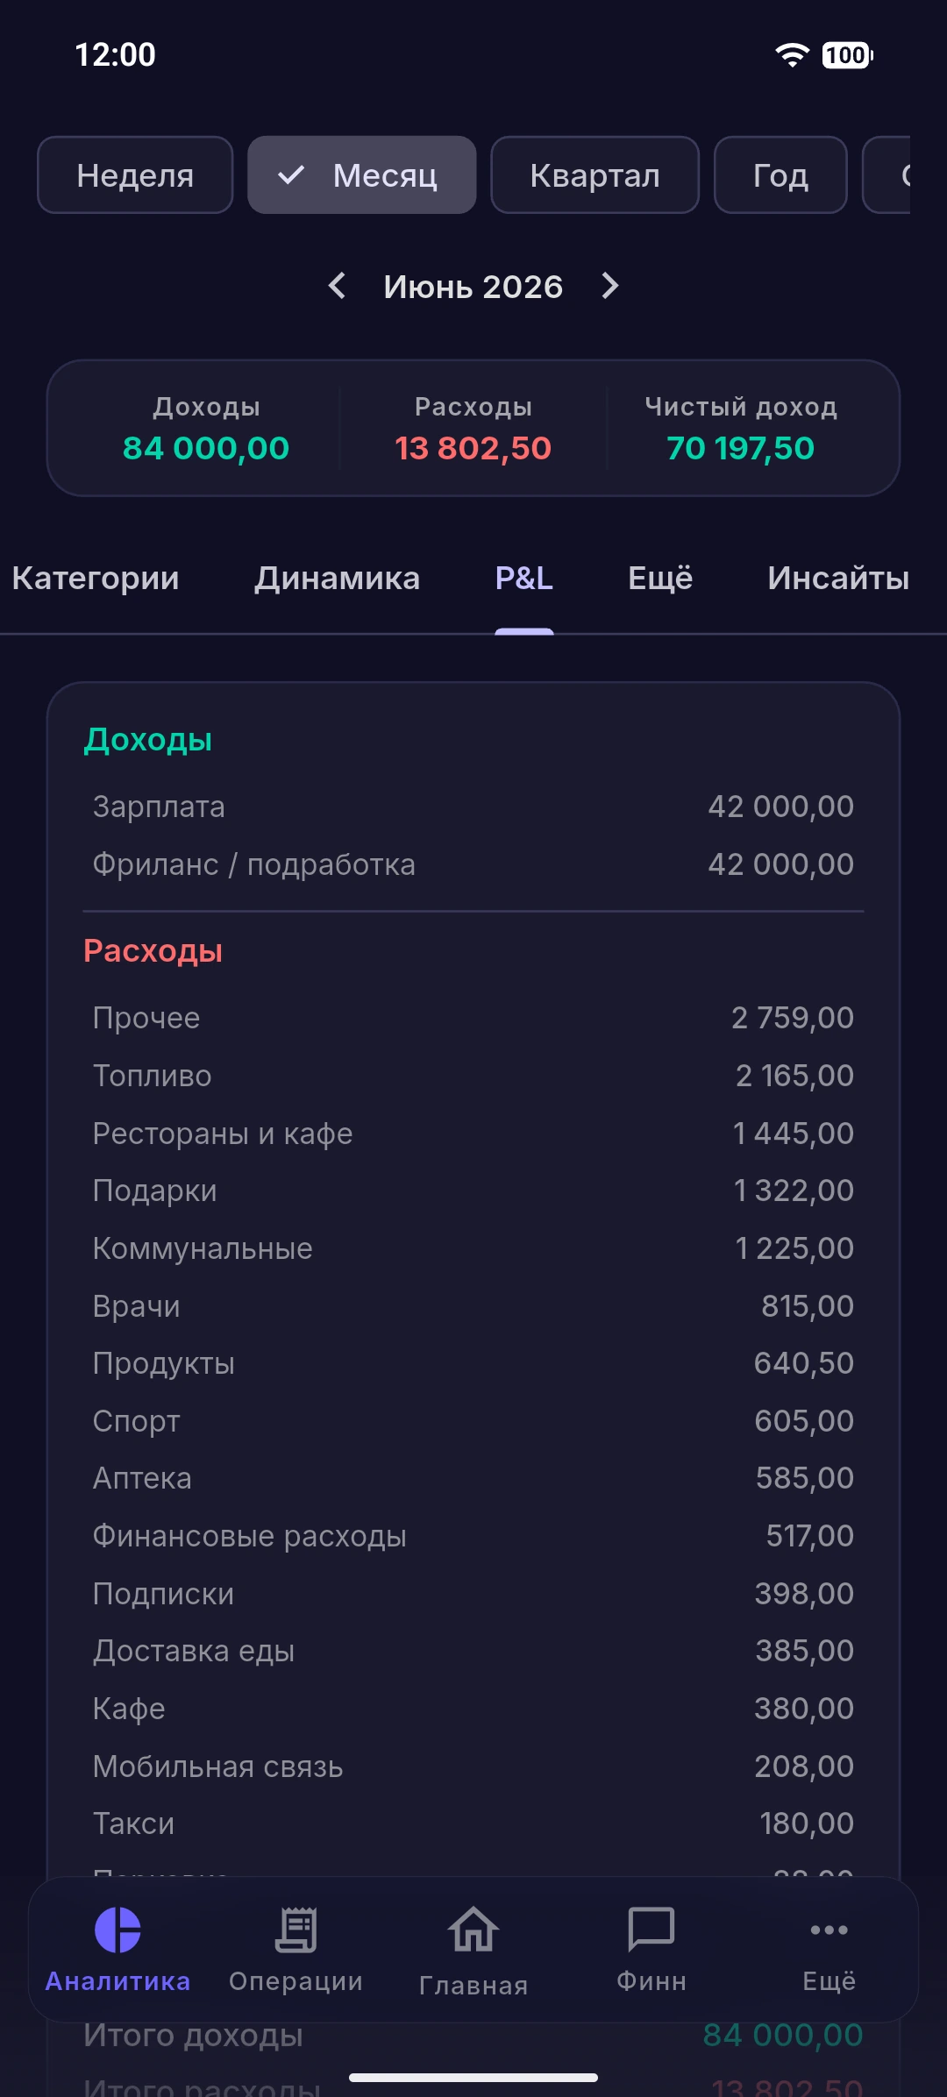Switch to the Категории tab
947x2097 pixels.
click(96, 579)
